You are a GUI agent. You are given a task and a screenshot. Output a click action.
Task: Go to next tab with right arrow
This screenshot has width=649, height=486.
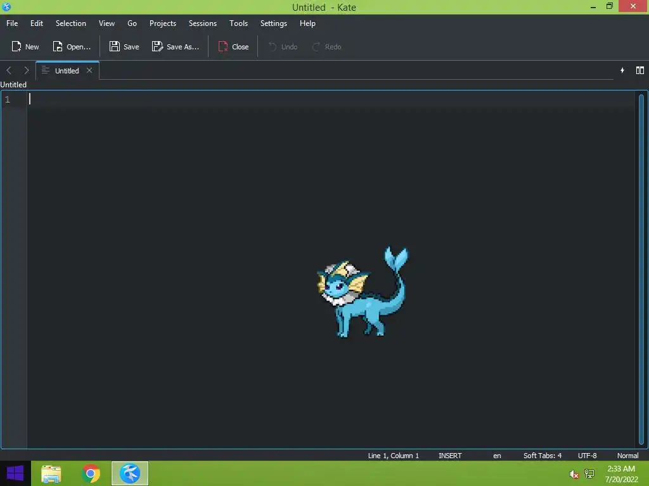click(x=27, y=70)
